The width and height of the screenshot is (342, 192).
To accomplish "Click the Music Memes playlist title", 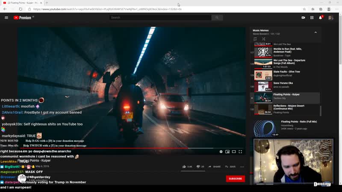I will 261,30.
